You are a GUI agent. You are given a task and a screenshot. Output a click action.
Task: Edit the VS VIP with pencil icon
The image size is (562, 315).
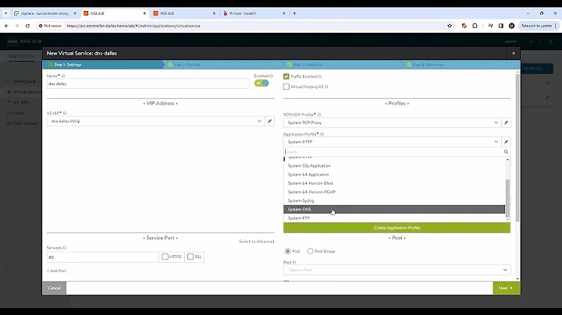269,121
